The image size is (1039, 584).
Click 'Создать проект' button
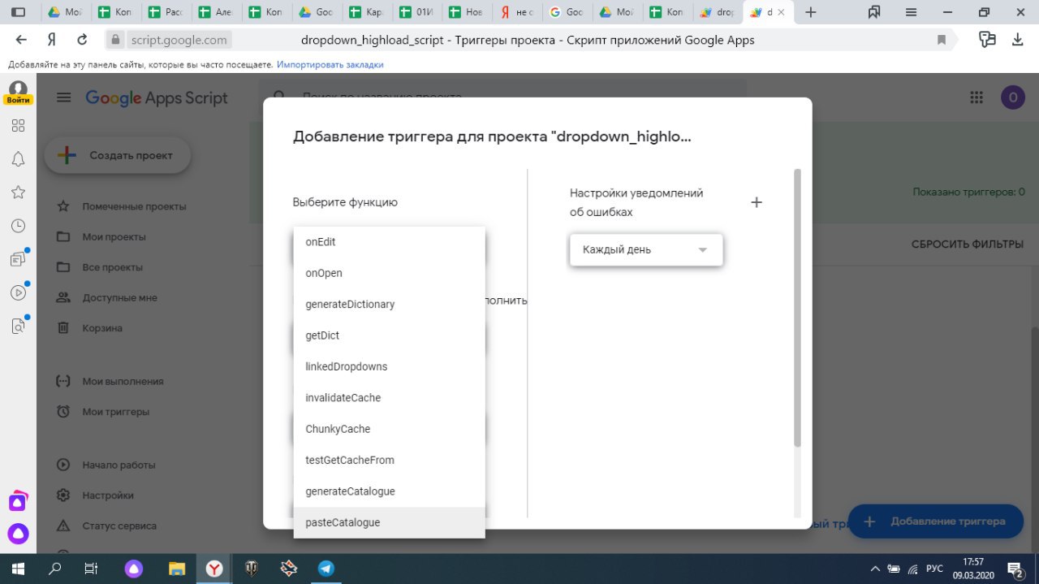coord(118,155)
